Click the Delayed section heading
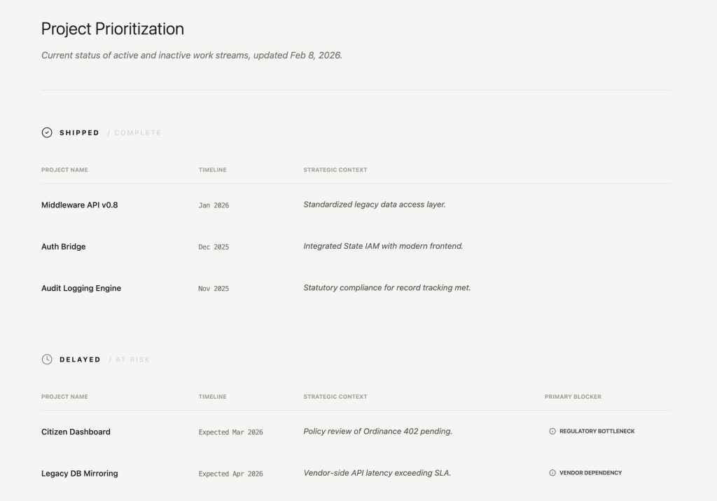Screen dimensions: 717x501 (80, 359)
